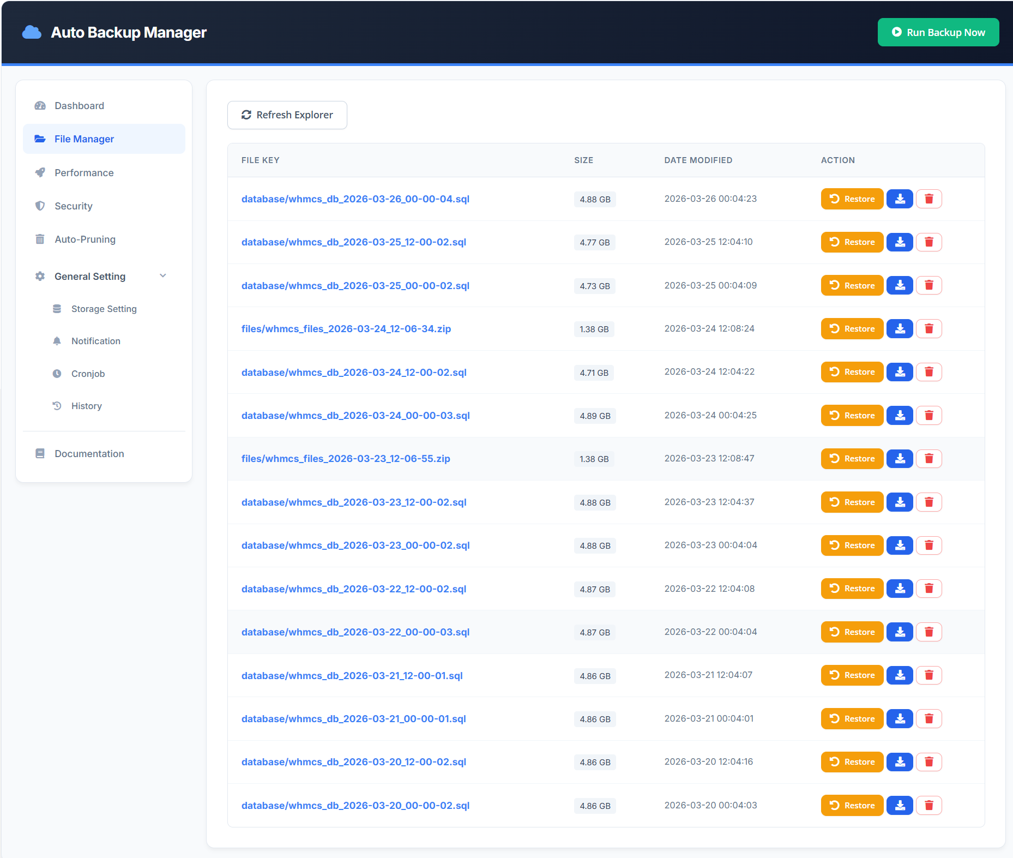Open the Cronjob settings
The width and height of the screenshot is (1013, 858).
point(88,374)
